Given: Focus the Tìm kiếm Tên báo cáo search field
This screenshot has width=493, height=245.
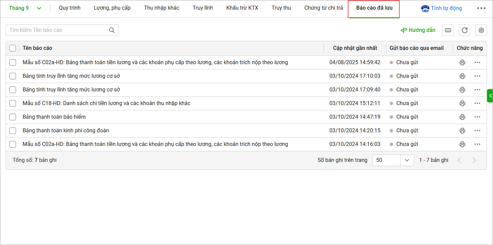Looking at the screenshot, I should coord(57,30).
